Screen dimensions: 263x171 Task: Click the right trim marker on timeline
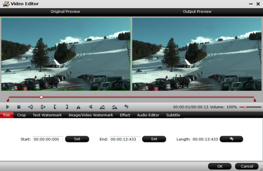tap(255, 100)
